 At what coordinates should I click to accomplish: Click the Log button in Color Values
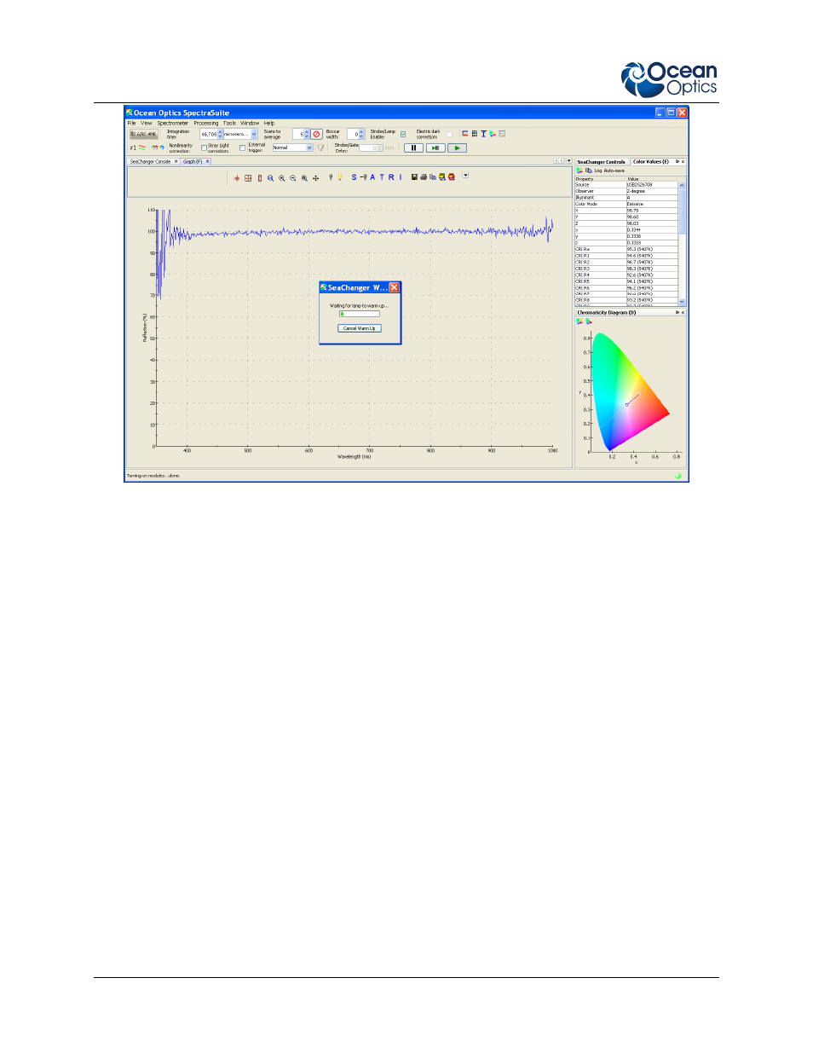tap(598, 171)
